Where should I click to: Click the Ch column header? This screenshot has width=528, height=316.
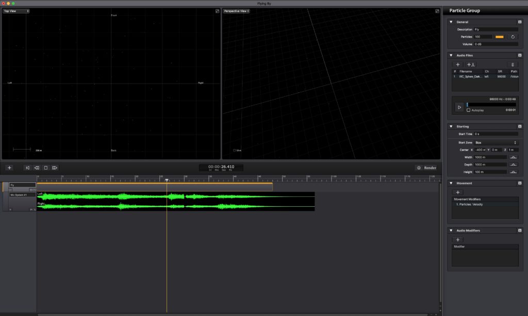pos(487,71)
